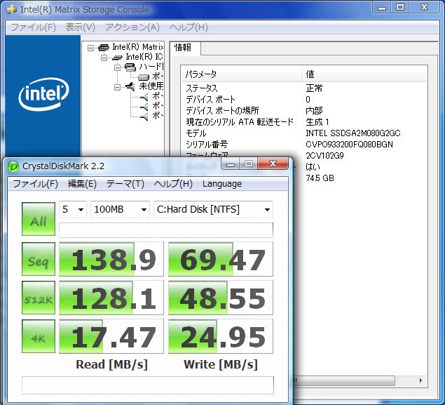Click the 生成 1 transfer mode value

coord(317,122)
